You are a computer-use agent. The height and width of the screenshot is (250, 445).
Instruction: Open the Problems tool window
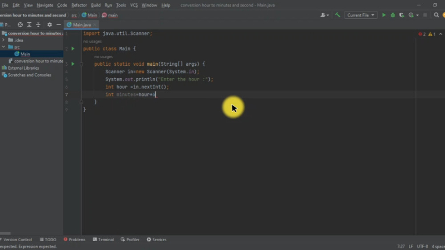point(74,240)
